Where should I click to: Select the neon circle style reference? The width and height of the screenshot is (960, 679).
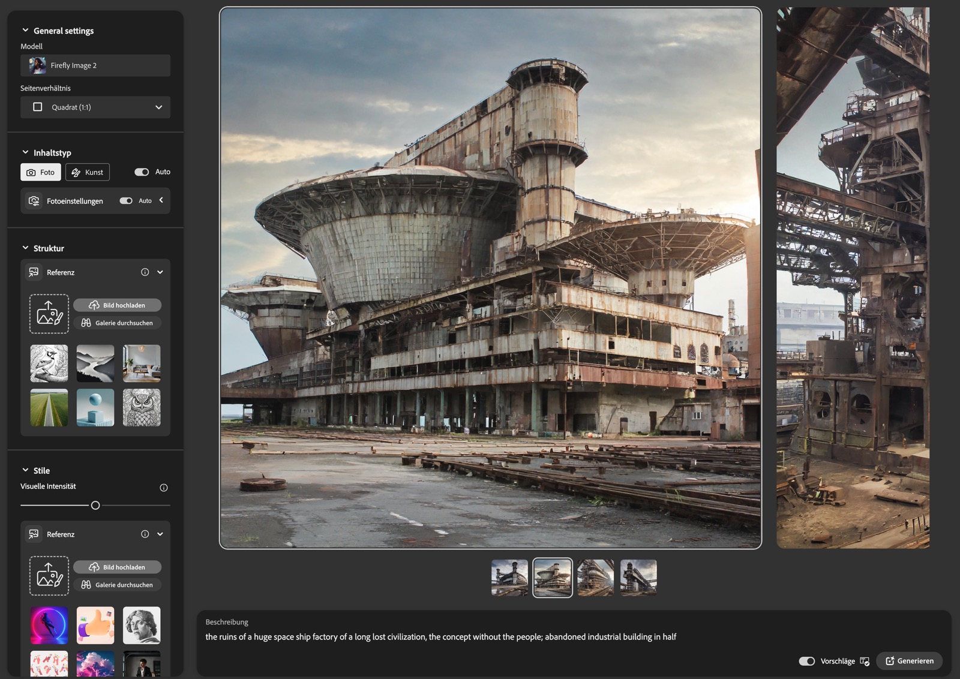tap(49, 626)
